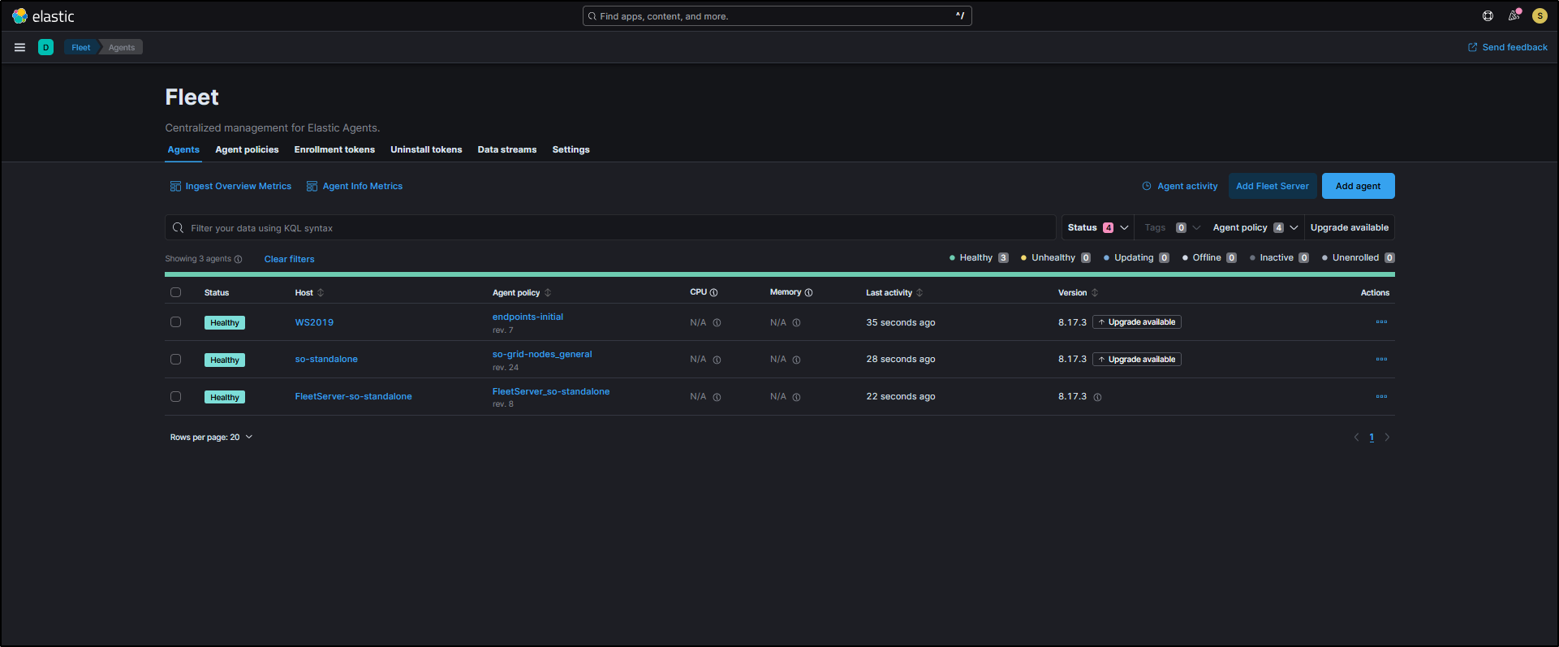Open the newsfeed notifications icon

point(1514,16)
